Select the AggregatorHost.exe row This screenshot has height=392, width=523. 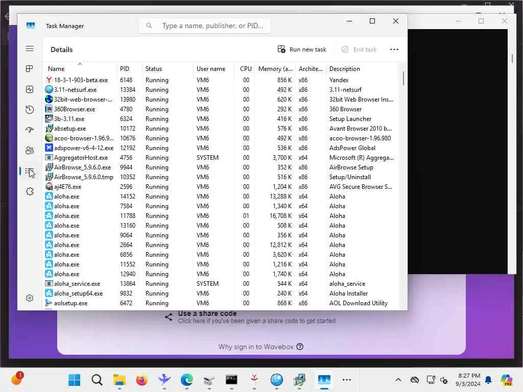(x=221, y=158)
